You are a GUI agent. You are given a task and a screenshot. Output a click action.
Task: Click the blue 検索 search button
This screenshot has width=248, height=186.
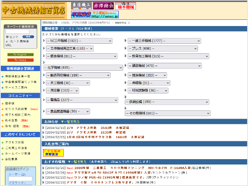pos(28,37)
